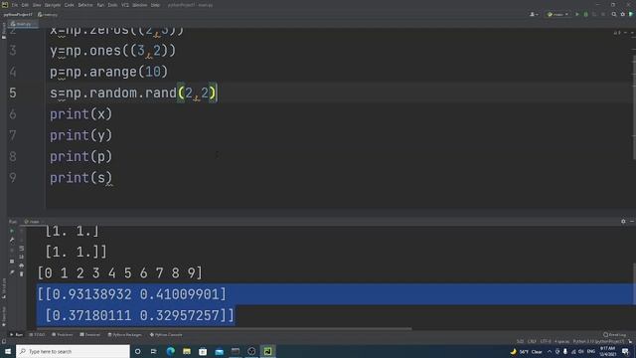636x358 pixels.
Task: Click the print(s) code line
Action: (x=80, y=178)
